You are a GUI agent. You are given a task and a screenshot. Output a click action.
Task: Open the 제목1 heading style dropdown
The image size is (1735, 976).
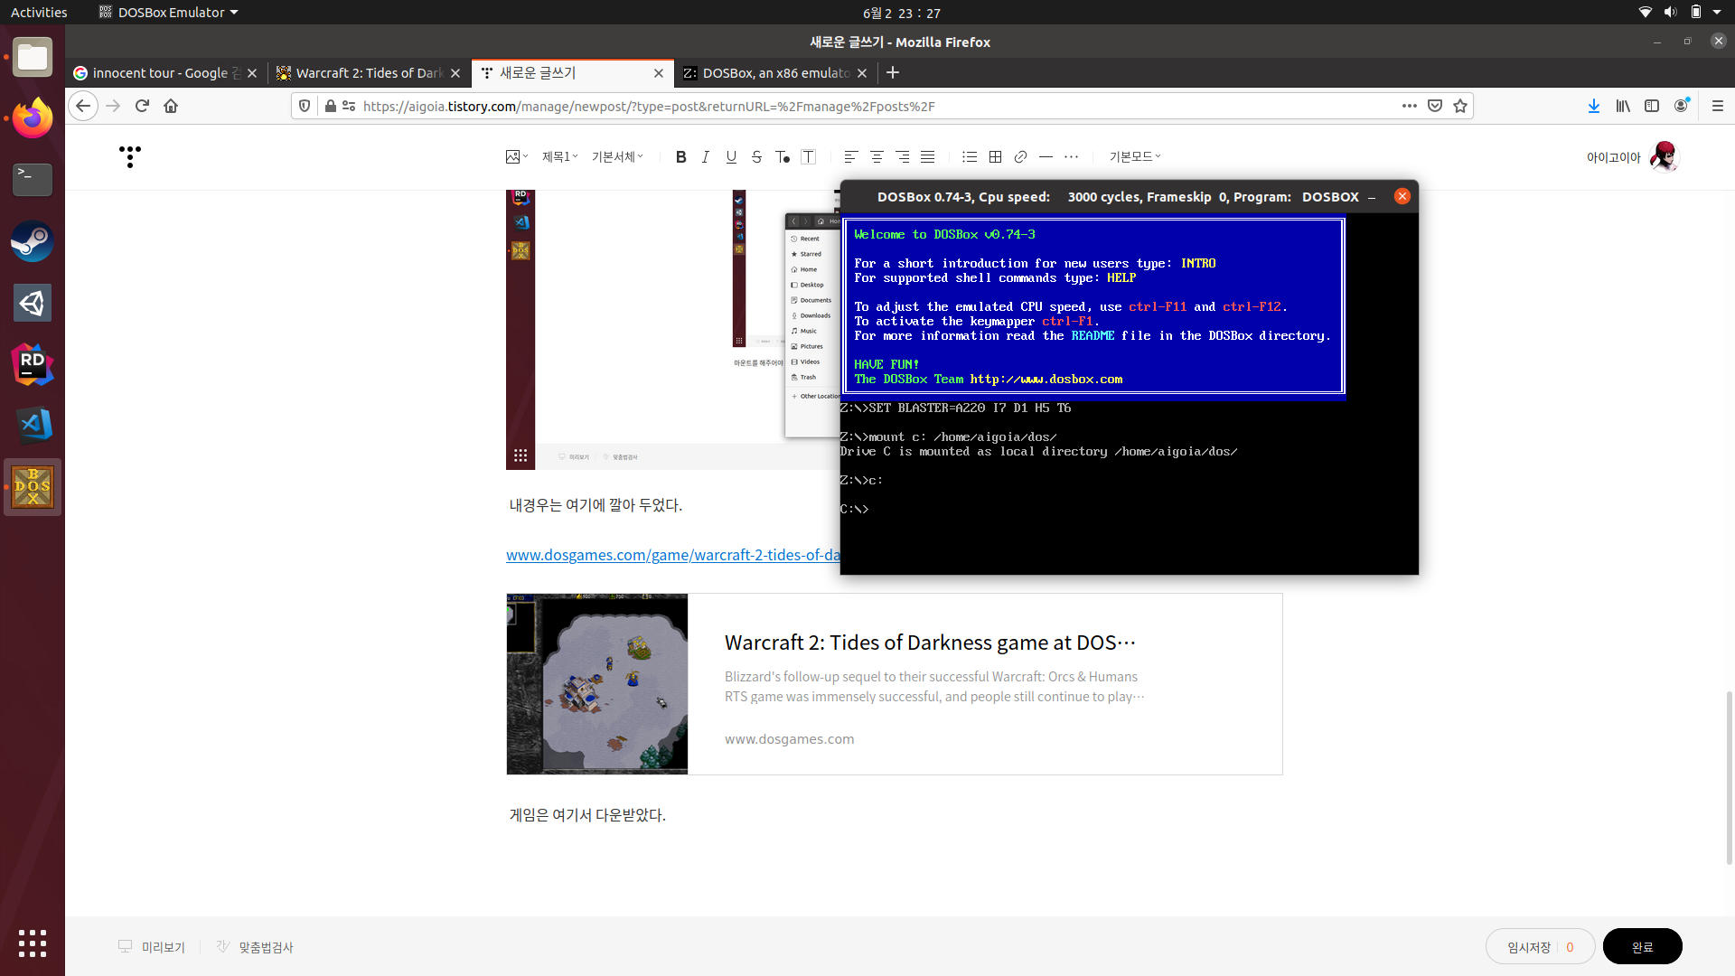559,157
